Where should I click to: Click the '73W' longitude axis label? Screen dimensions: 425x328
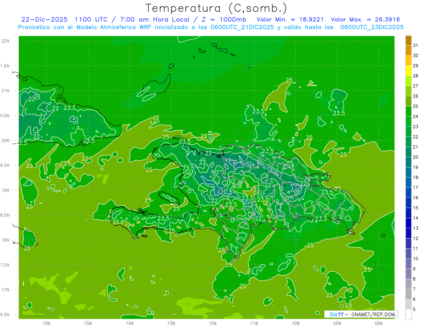(x=171, y=323)
